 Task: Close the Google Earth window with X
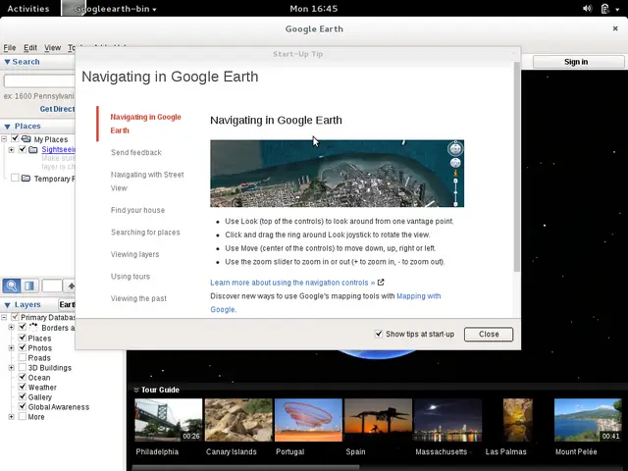[615, 28]
